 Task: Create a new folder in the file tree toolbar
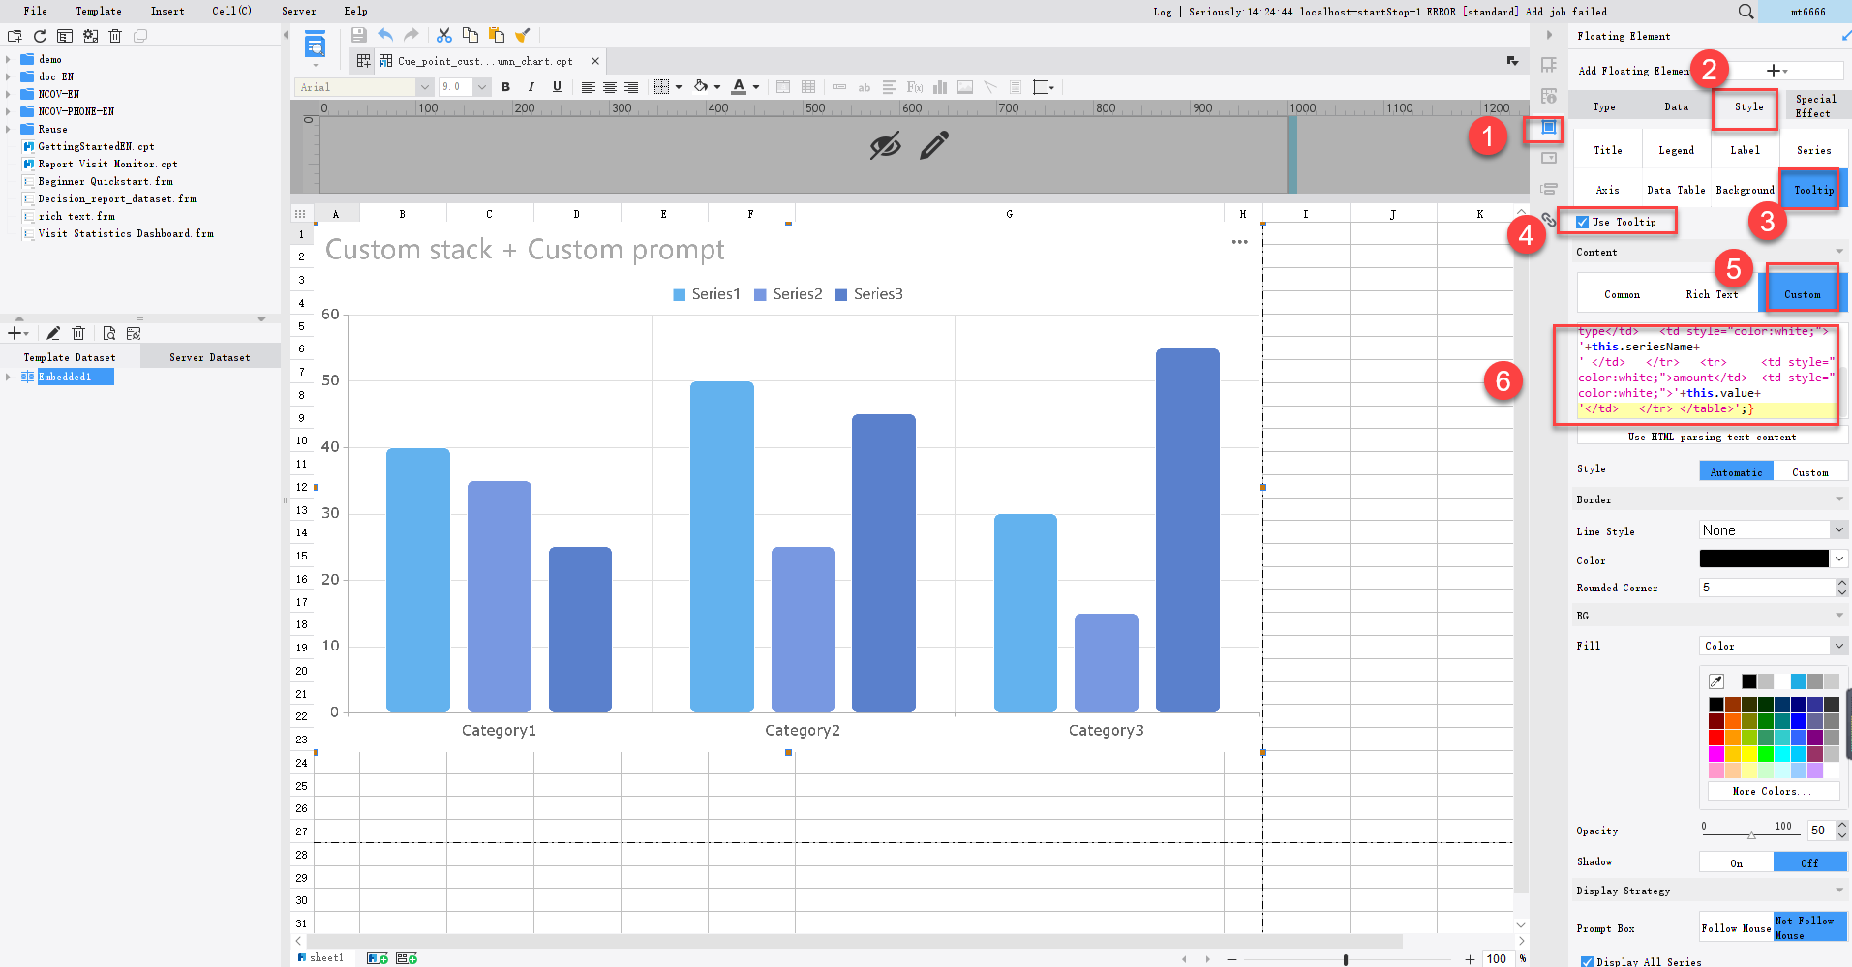(15, 36)
